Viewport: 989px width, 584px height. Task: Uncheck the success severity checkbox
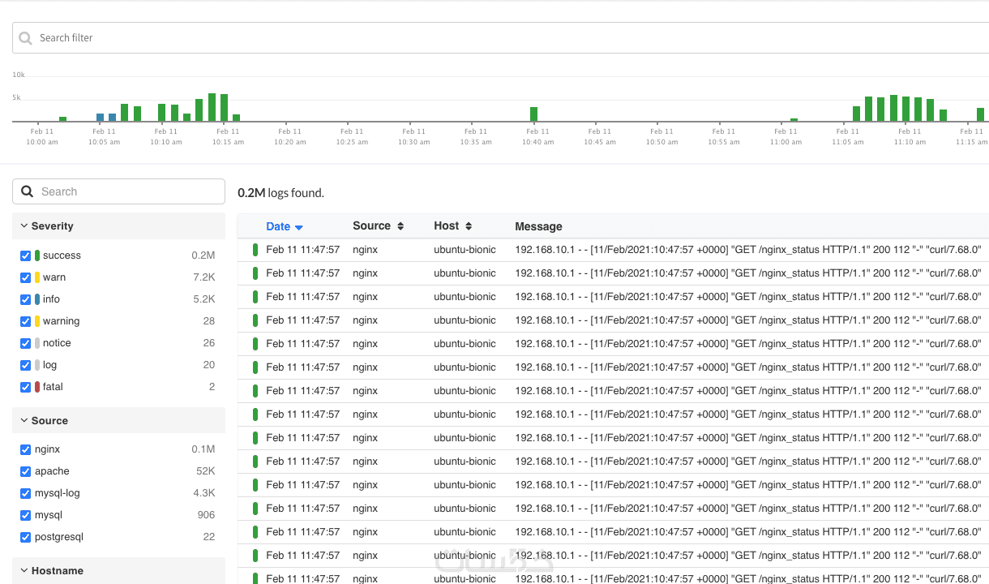pos(25,255)
